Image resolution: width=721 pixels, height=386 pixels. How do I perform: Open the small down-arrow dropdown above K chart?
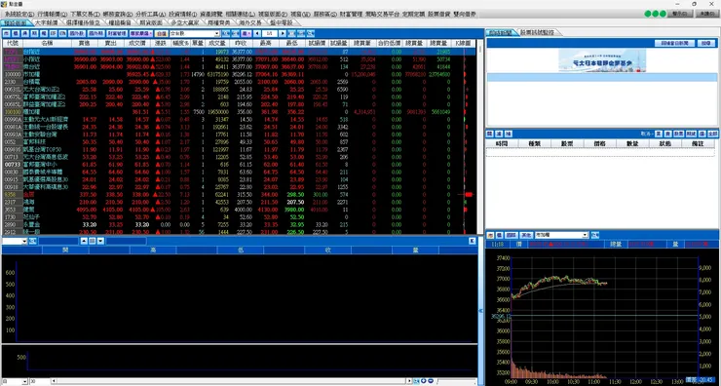pyautogui.click(x=100, y=241)
